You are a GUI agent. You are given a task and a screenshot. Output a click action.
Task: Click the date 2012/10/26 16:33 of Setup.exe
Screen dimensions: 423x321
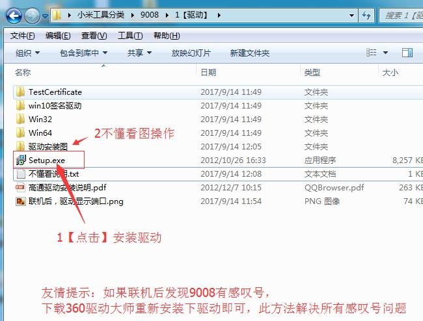tap(233, 160)
